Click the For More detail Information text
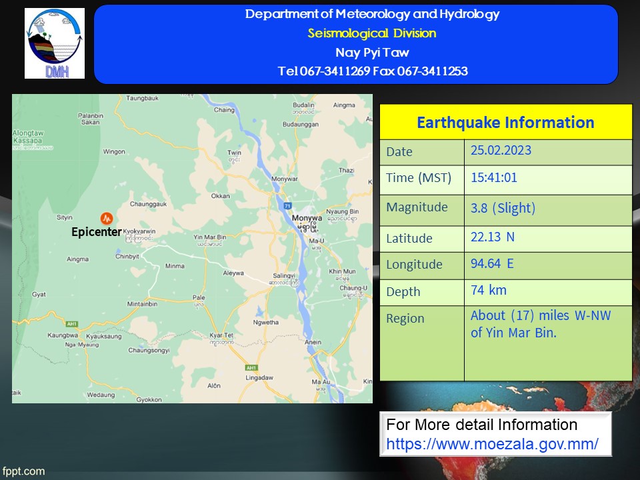 pyautogui.click(x=481, y=425)
